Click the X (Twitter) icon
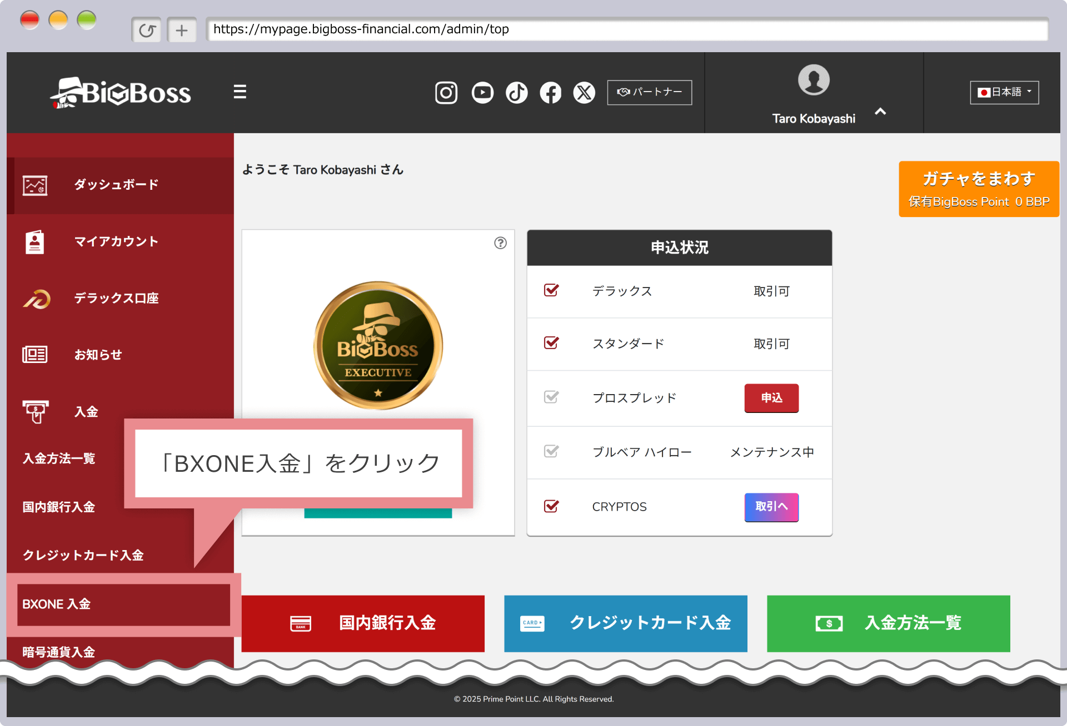1067x726 pixels. (584, 93)
